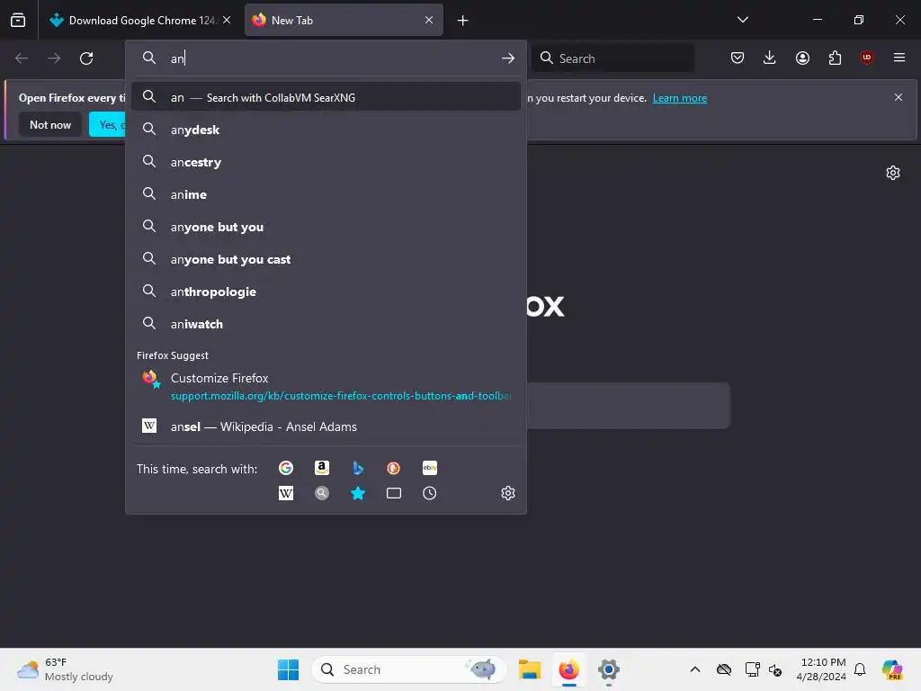This screenshot has height=691, width=921.
Task: Click the muted volume tray icon
Action: coord(775,669)
